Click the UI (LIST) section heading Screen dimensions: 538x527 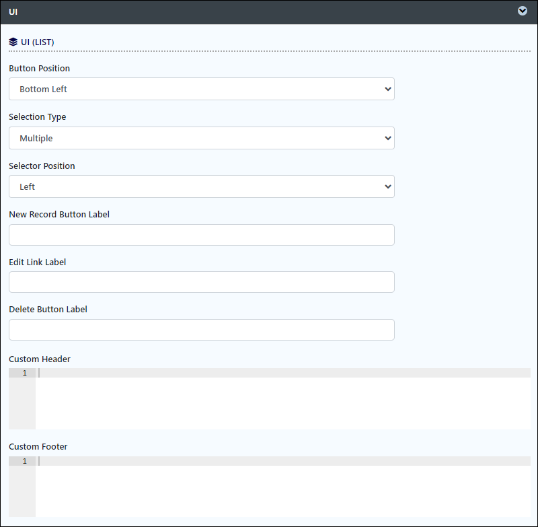(38, 42)
